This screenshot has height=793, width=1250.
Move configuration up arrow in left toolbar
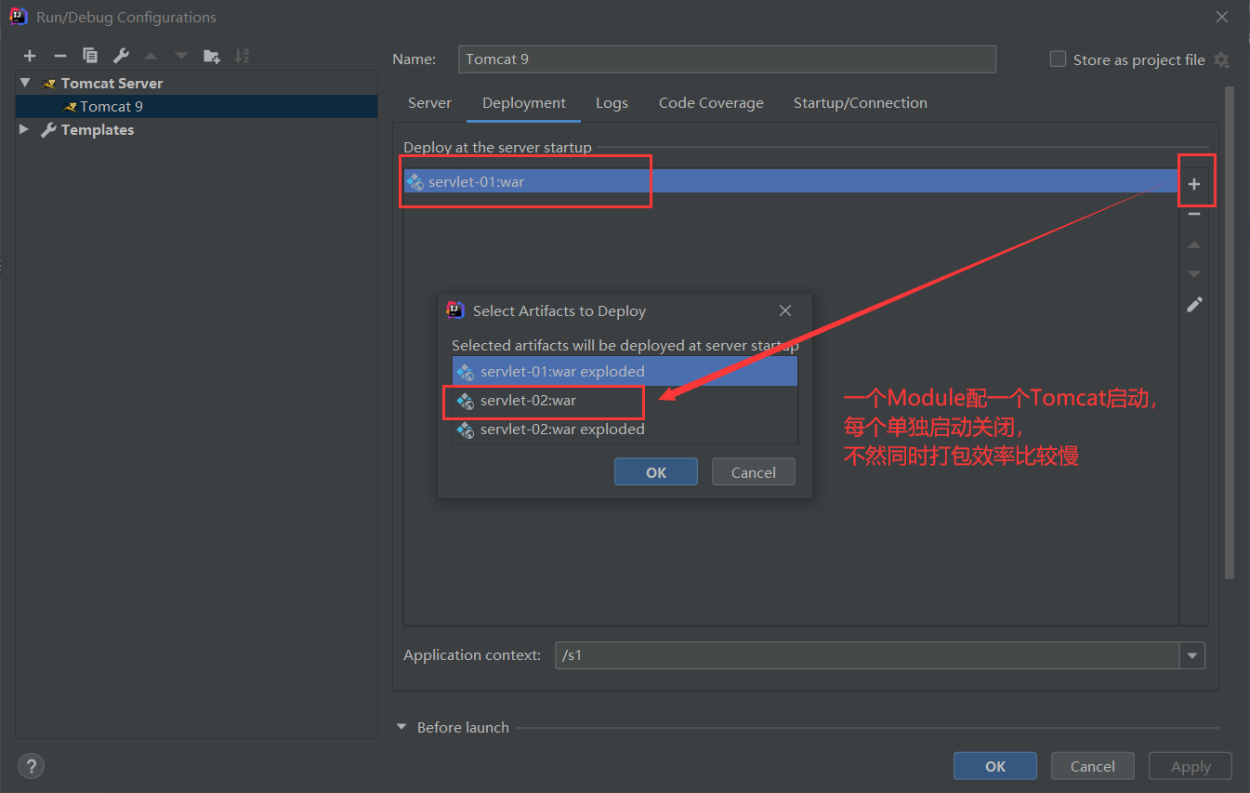point(151,56)
